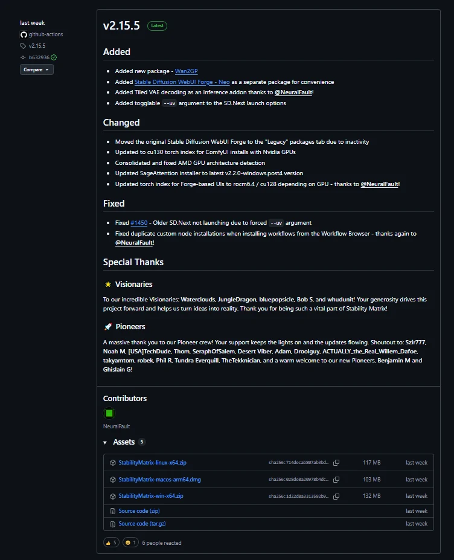Click the 117 MB size value
This screenshot has width=454, height=560.
371,463
